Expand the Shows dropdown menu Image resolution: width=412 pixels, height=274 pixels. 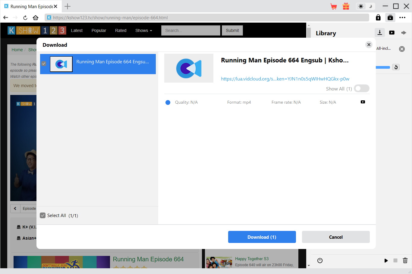(x=143, y=30)
